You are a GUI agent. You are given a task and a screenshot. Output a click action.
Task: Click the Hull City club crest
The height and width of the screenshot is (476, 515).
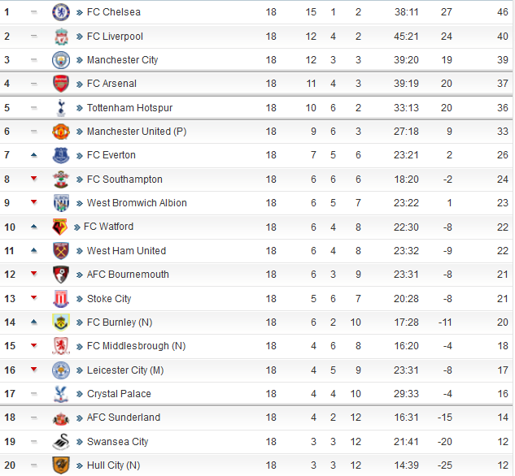(61, 465)
